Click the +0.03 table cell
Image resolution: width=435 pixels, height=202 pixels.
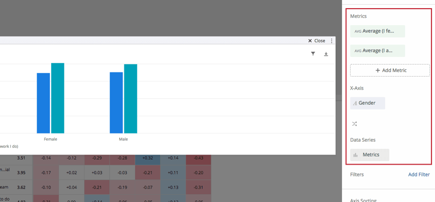tap(97, 173)
